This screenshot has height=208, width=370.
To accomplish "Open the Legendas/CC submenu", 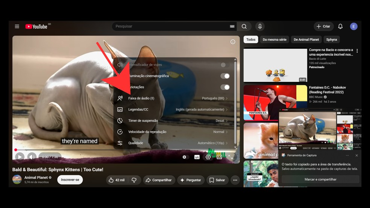I will (173, 110).
